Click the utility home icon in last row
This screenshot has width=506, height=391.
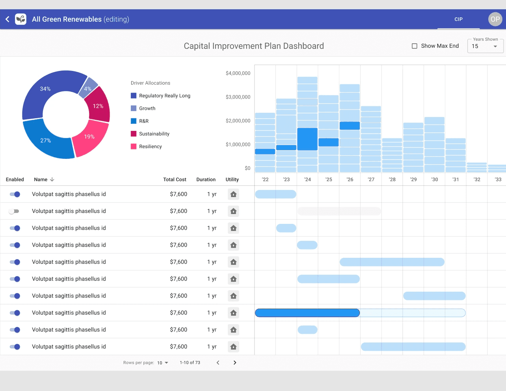tap(233, 347)
